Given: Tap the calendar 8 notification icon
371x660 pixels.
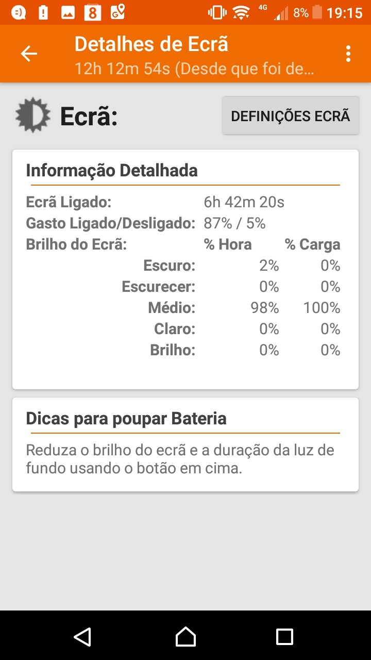Looking at the screenshot, I should (x=93, y=12).
